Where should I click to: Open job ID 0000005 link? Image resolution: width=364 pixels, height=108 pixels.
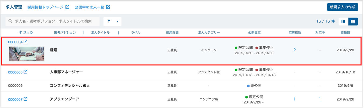(x=15, y=72)
